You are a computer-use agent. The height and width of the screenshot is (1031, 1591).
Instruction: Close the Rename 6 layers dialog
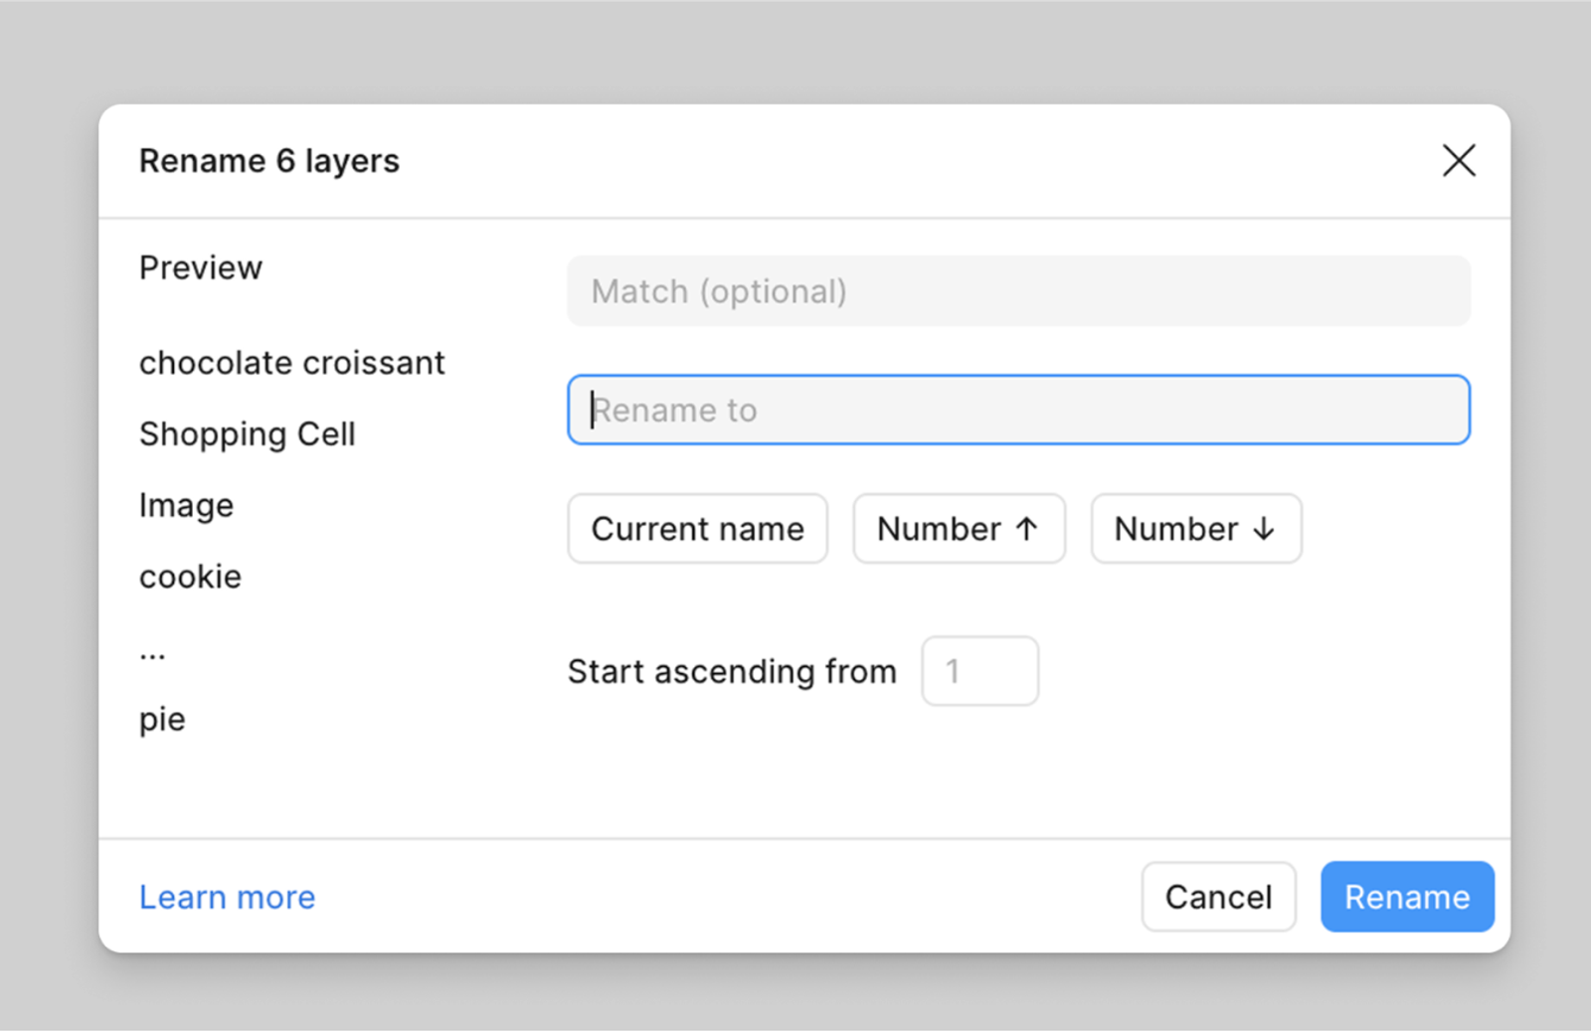click(1459, 160)
